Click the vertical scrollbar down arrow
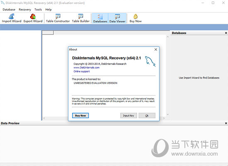Image resolution: width=228 pixels, height=166 pixels. [167, 114]
